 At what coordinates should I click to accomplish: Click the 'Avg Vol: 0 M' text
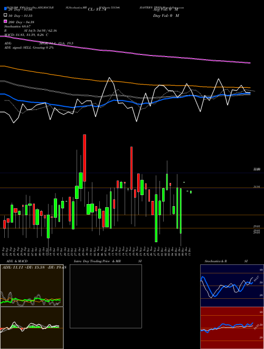[165, 10]
